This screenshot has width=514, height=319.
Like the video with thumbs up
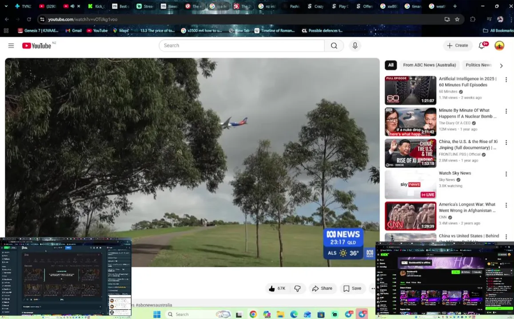point(278,288)
